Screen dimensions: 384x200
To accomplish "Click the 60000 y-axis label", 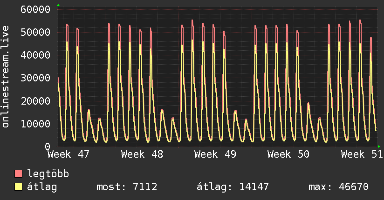I will pos(35,10).
